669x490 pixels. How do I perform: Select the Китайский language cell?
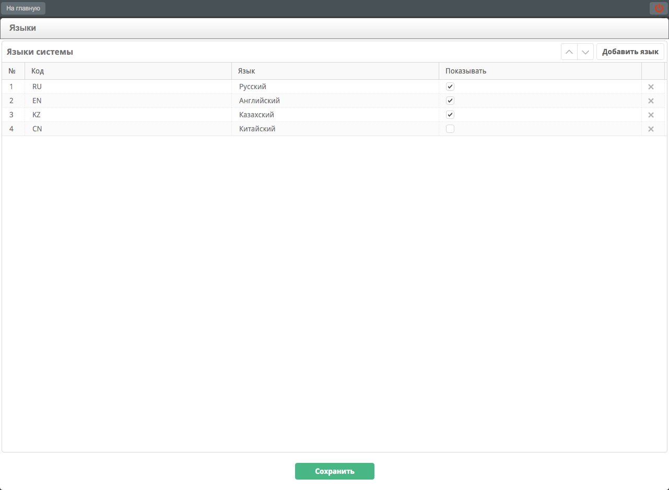(x=335, y=129)
